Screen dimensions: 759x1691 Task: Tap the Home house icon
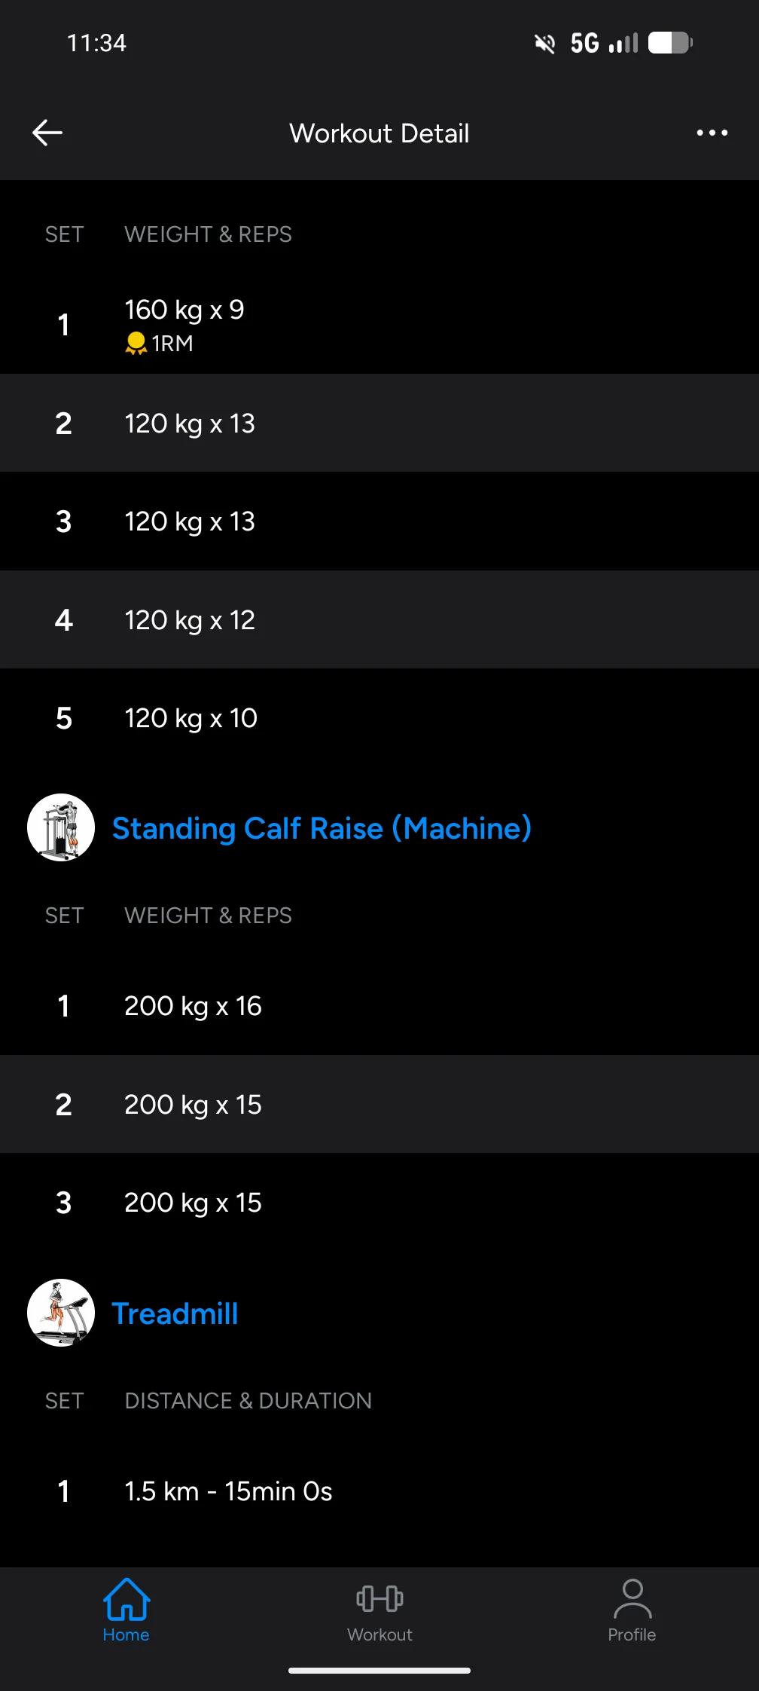(x=126, y=1598)
